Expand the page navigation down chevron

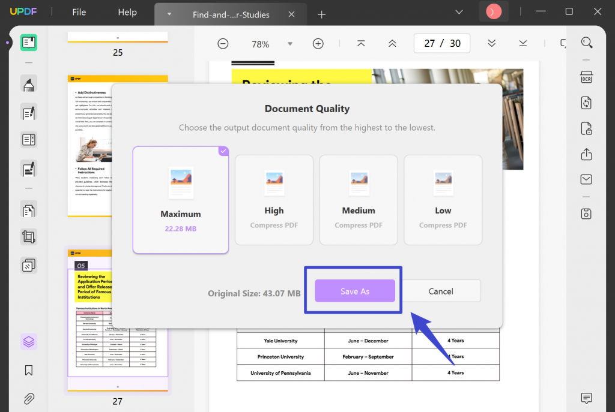[491, 43]
